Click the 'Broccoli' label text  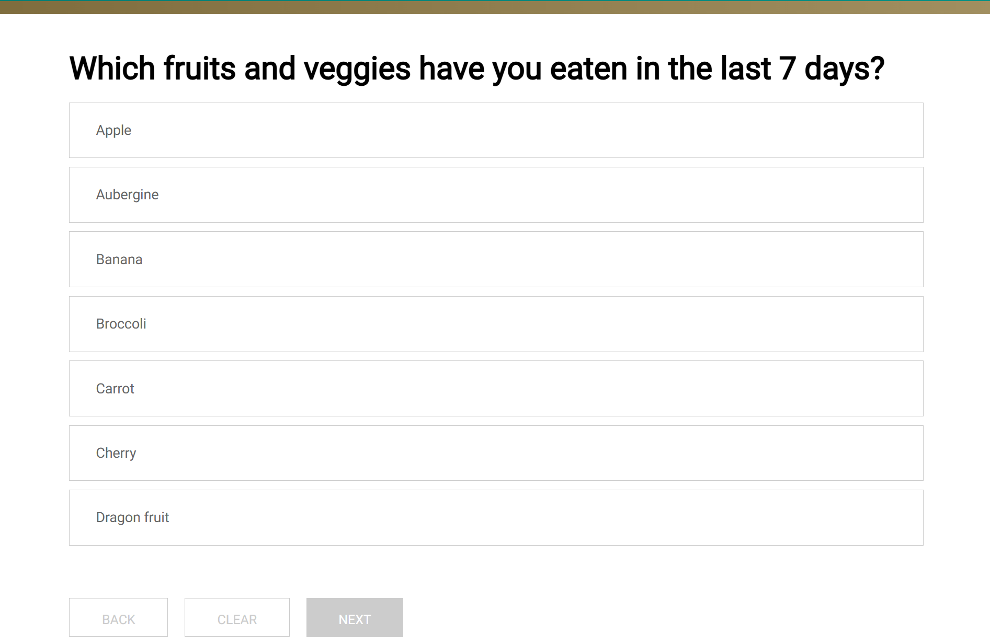tap(121, 324)
